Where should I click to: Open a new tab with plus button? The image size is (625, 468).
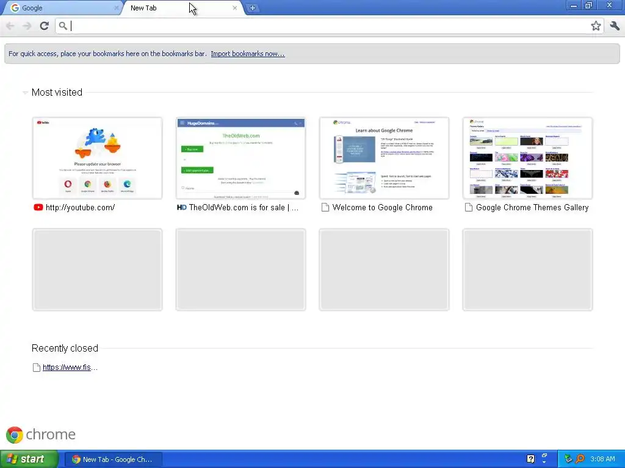252,8
